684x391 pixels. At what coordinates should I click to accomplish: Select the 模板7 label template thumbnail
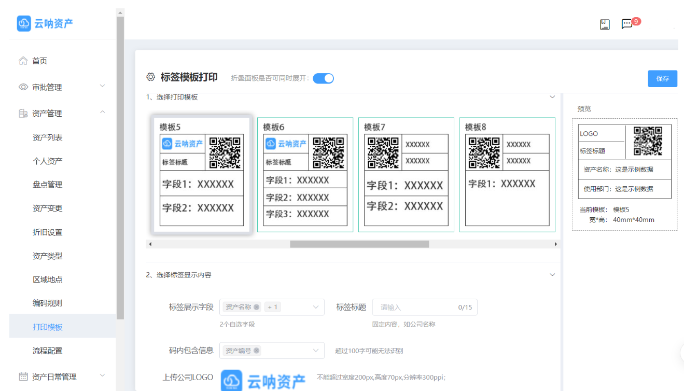tap(406, 174)
